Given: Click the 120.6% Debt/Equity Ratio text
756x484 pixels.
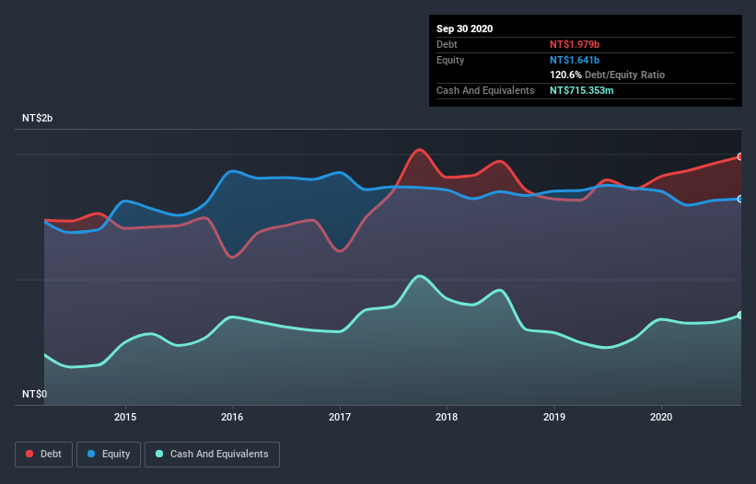Looking at the screenshot, I should click(607, 75).
